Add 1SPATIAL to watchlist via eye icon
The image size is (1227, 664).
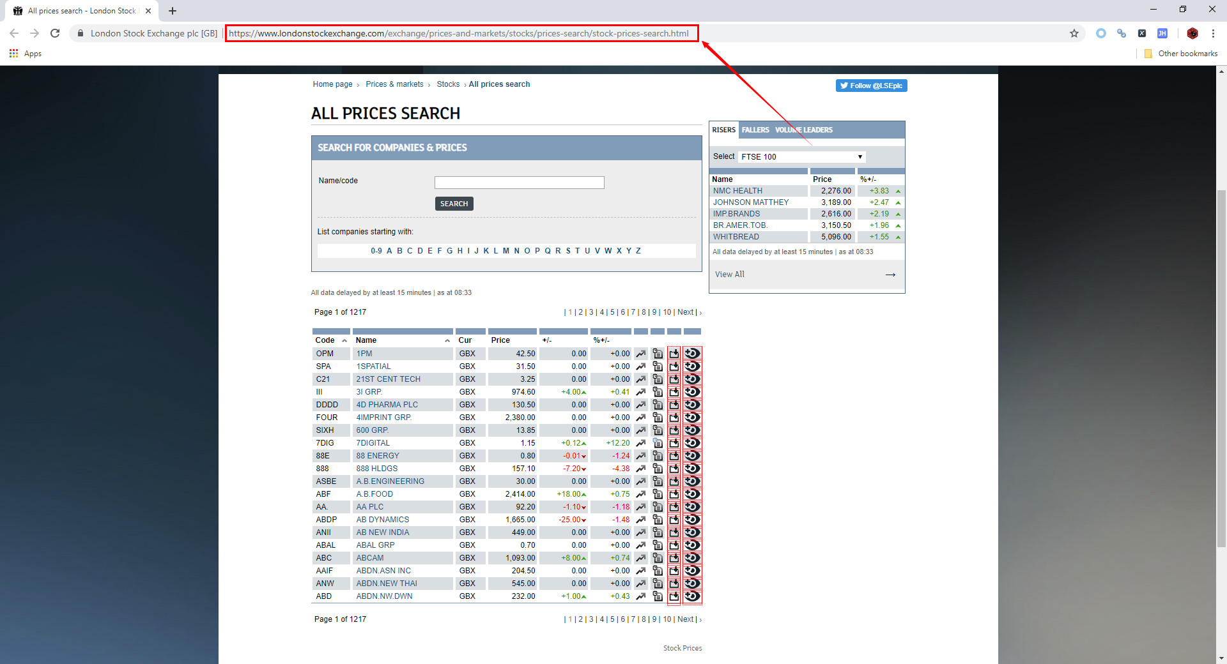pyautogui.click(x=692, y=366)
